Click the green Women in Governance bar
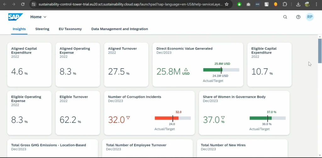322x158 pixels. click(x=261, y=118)
